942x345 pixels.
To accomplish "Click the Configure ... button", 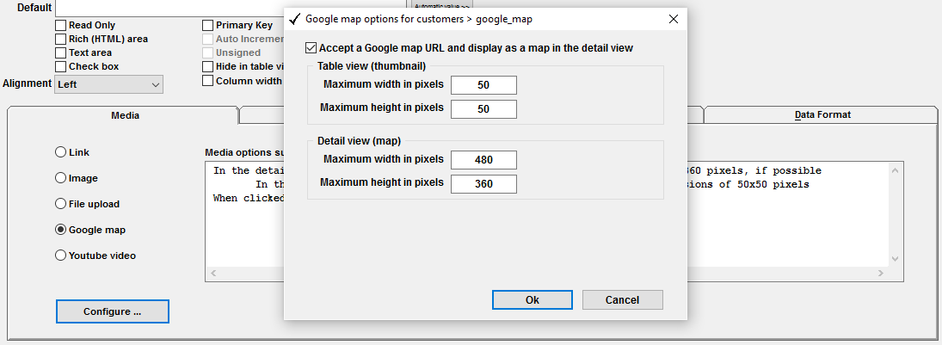I will click(x=113, y=311).
